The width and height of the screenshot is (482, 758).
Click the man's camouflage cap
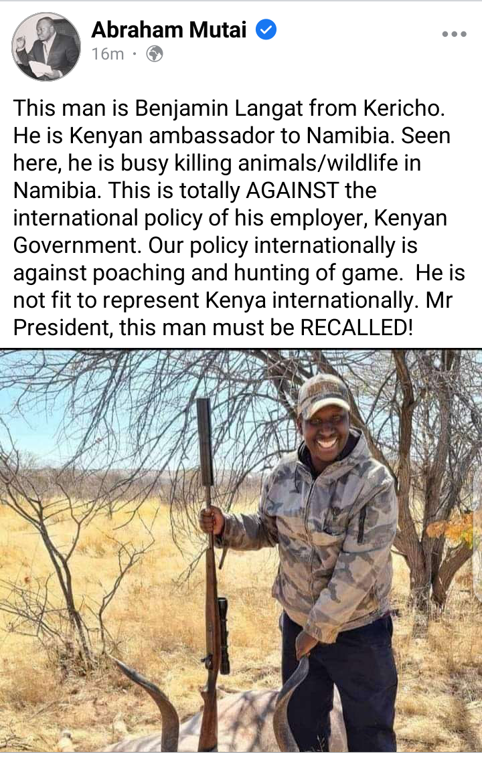[x=322, y=395]
